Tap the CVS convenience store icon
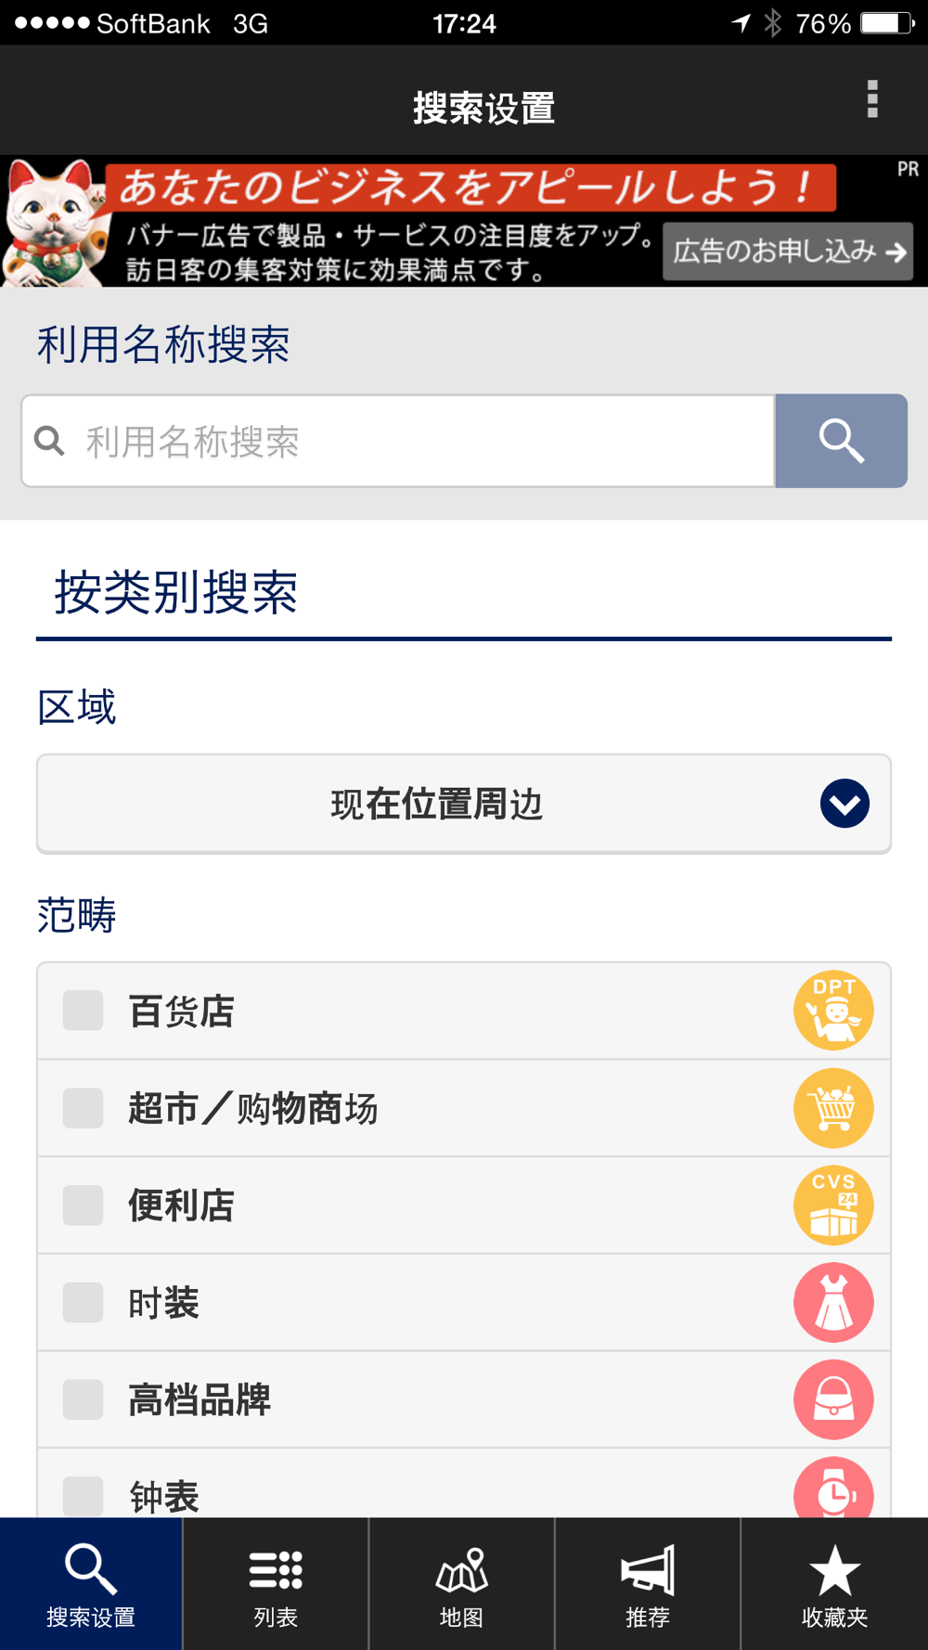Viewport: 928px width, 1650px height. [833, 1205]
